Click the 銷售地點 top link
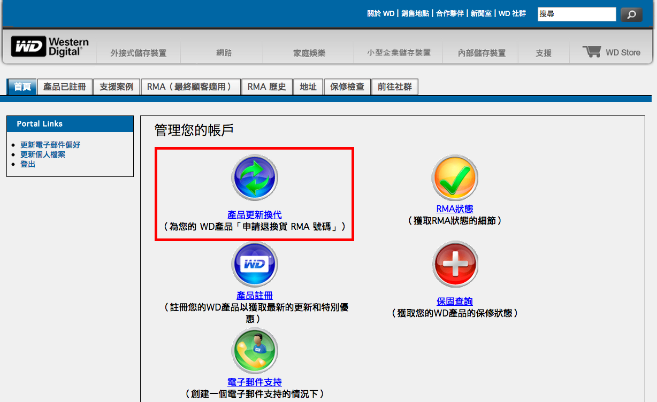 point(415,14)
